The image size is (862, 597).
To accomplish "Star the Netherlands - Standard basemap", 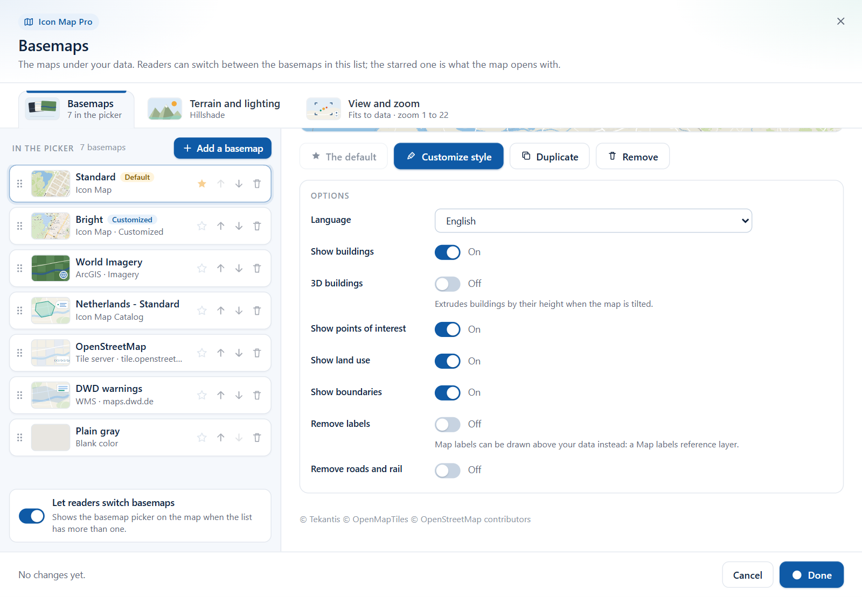I will [x=202, y=311].
